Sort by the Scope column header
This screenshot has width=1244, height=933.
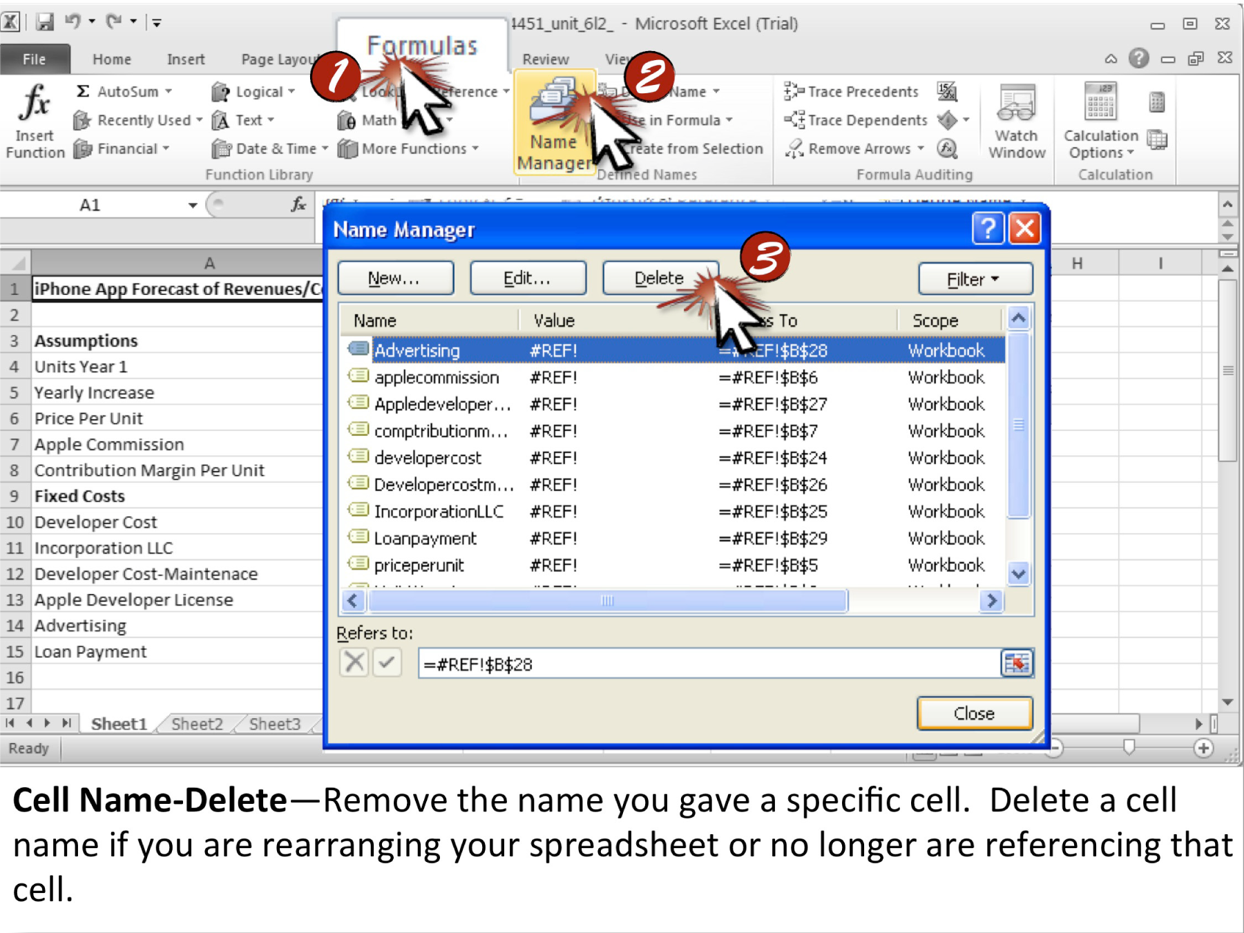[x=950, y=320]
